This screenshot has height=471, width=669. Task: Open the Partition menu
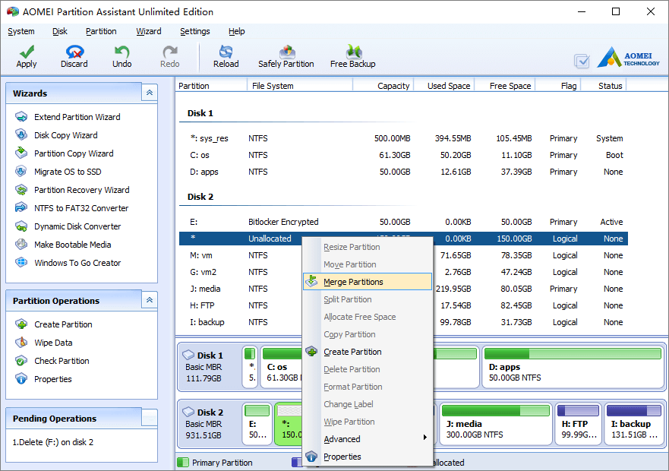click(x=101, y=31)
